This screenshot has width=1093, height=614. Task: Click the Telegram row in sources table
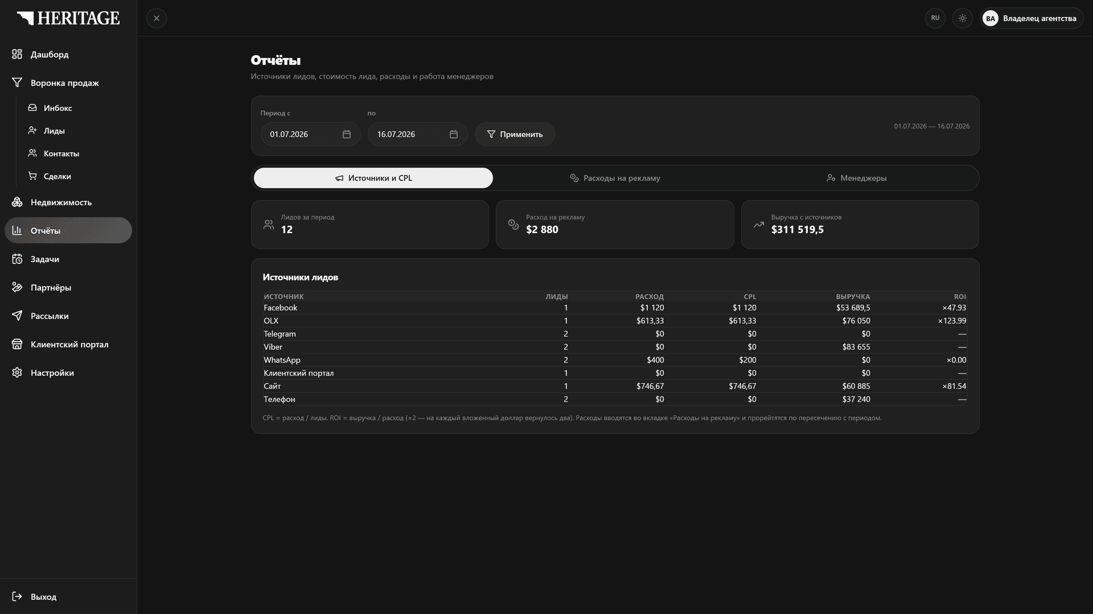pyautogui.click(x=615, y=334)
